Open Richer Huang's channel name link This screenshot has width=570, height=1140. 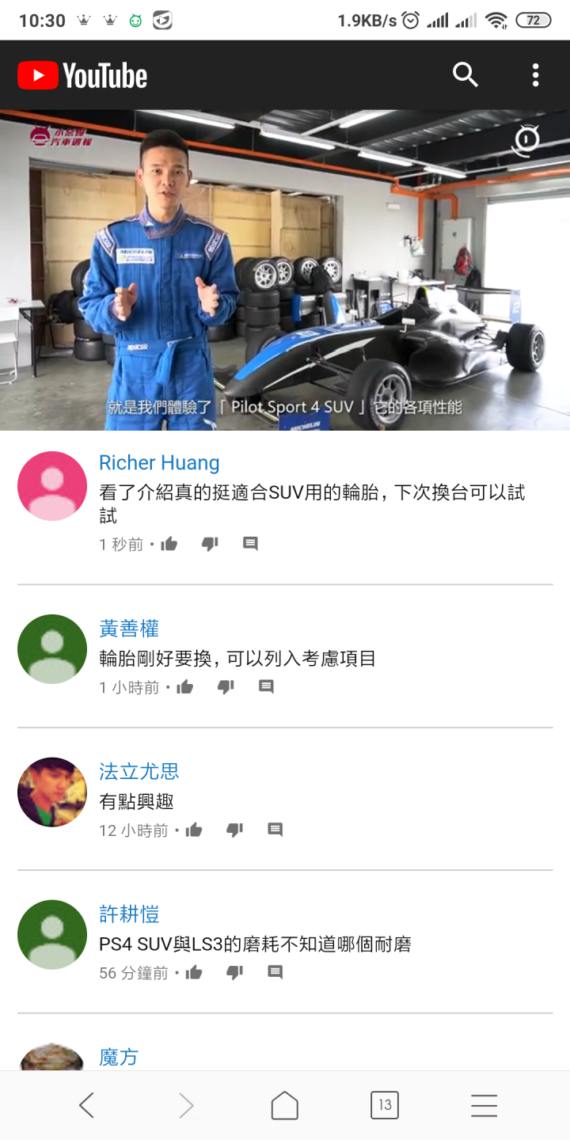[159, 462]
